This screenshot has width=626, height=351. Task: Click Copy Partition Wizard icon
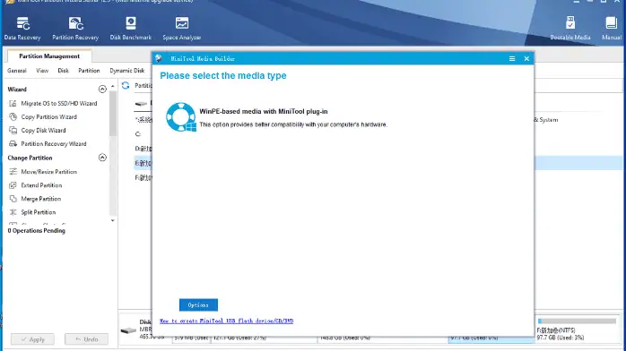(x=13, y=116)
